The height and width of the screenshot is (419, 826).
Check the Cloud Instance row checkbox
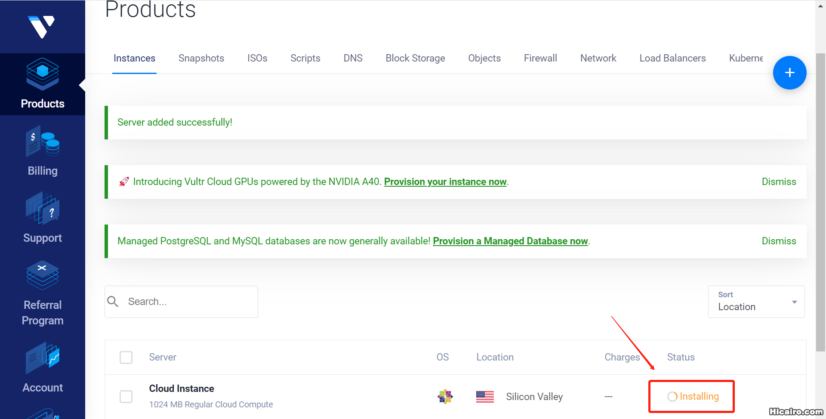[126, 397]
